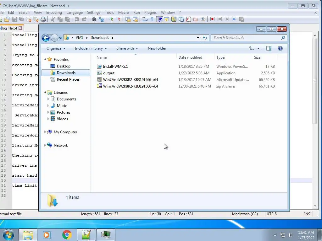Print the document using the printer icon
The height and width of the screenshot is (241, 322).
click(x=43, y=19)
